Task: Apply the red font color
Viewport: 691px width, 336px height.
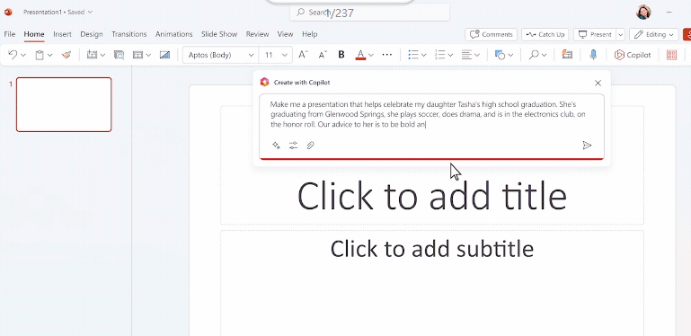Action: click(360, 55)
